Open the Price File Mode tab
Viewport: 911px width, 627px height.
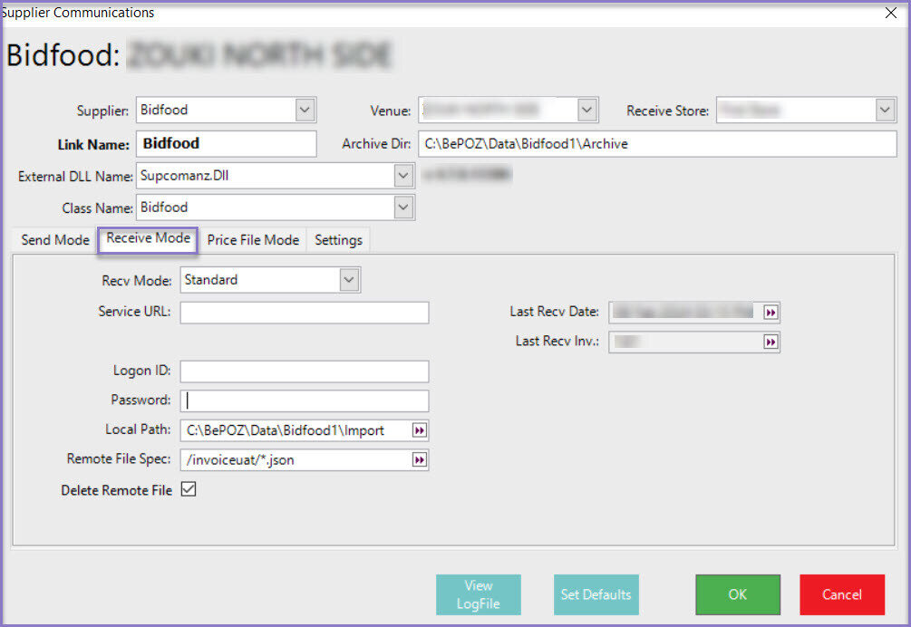click(253, 240)
